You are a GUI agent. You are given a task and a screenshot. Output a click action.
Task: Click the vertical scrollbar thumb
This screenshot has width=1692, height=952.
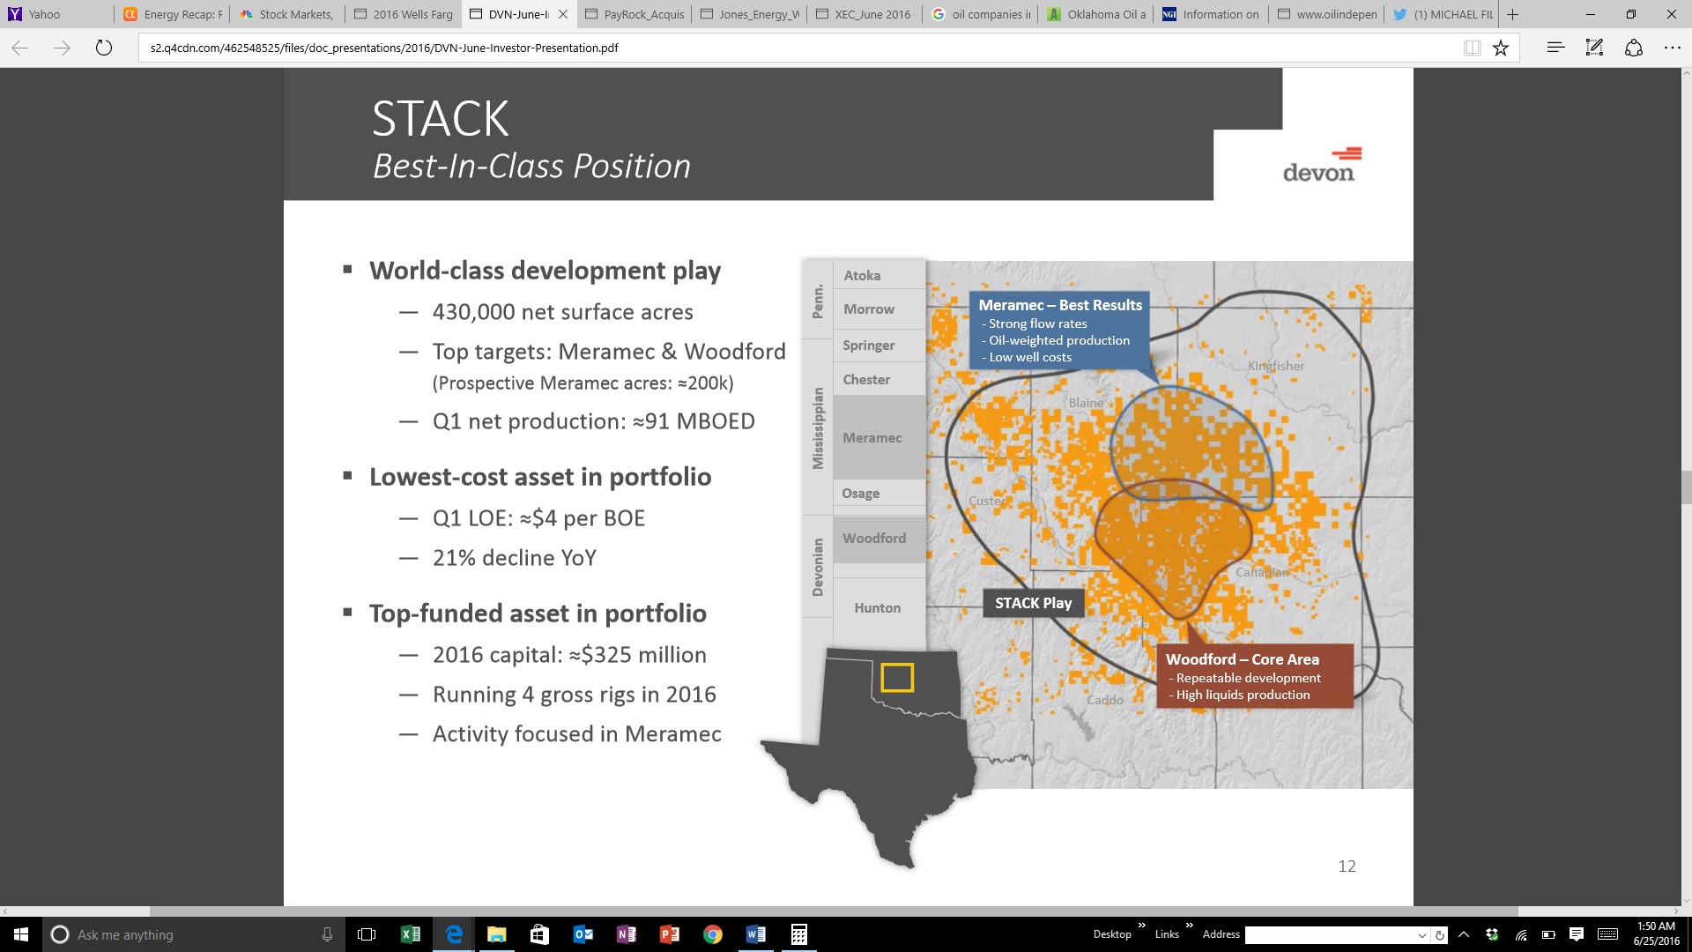tap(1686, 487)
